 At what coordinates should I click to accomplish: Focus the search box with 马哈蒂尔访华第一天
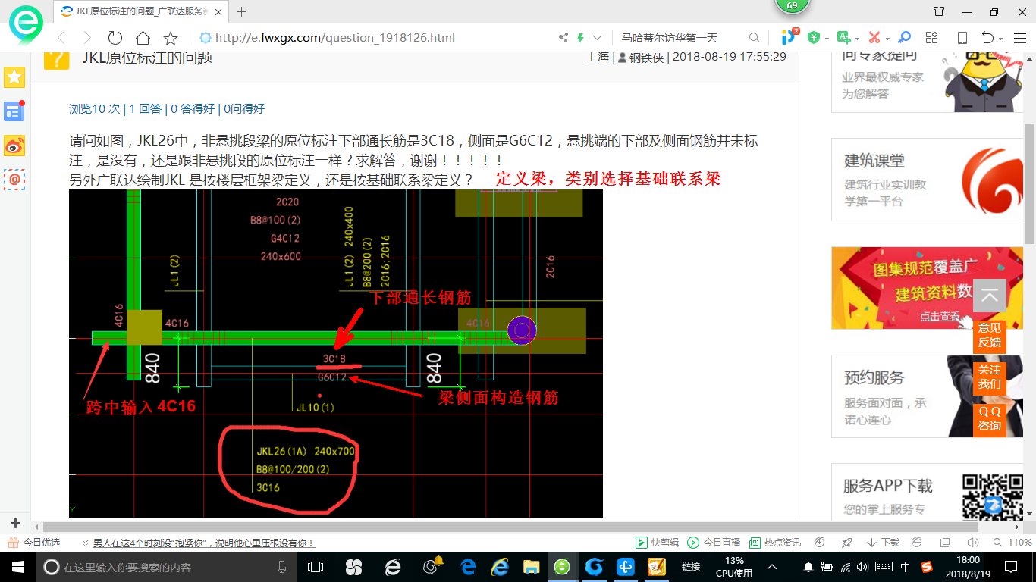coord(683,37)
